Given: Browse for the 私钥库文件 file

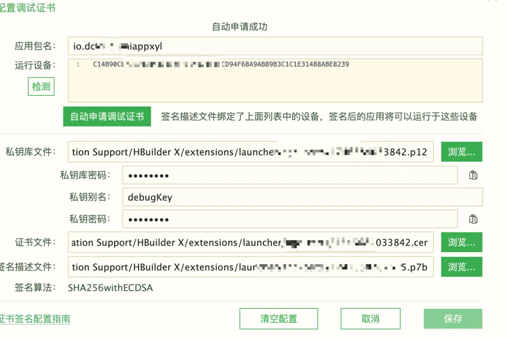Looking at the screenshot, I should [461, 152].
